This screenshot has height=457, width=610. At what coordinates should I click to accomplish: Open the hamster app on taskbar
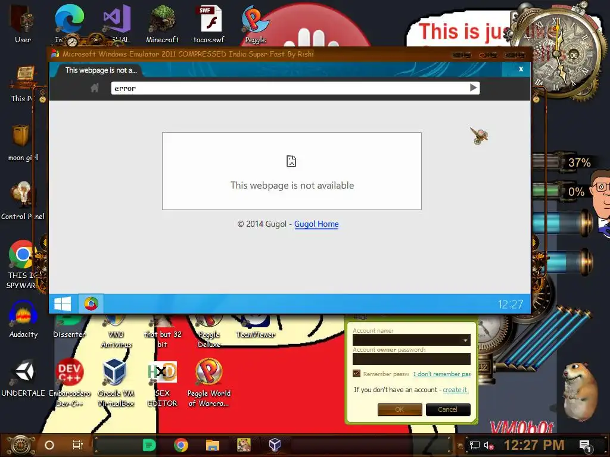point(244,445)
